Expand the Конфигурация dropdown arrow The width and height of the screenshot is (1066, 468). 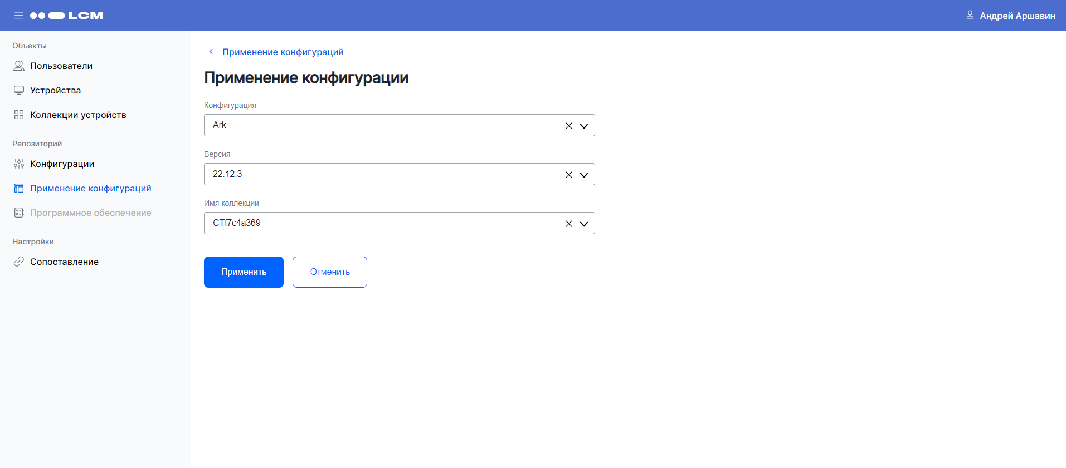click(584, 126)
